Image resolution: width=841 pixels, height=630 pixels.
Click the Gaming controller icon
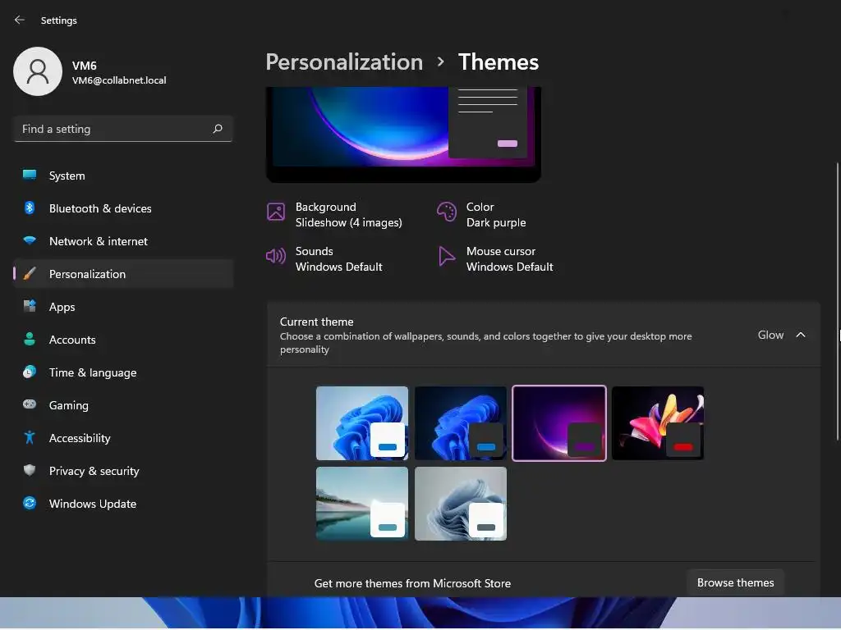point(30,404)
